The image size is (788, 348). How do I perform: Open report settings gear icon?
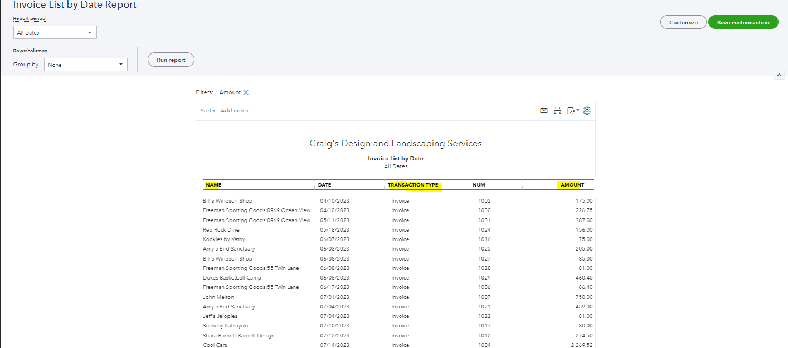(x=587, y=111)
